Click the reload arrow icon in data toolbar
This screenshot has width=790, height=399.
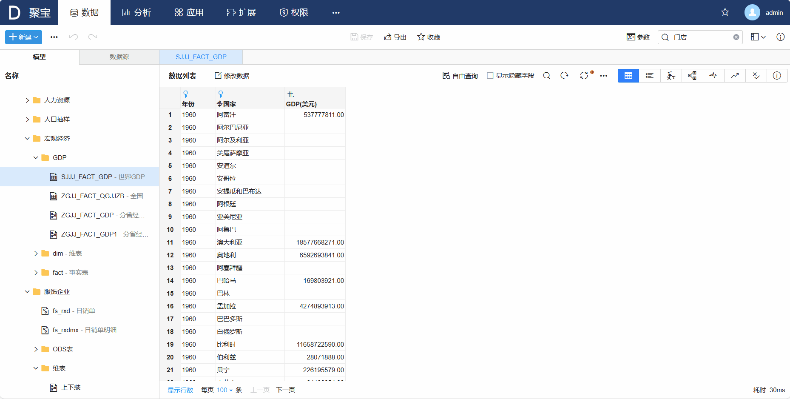(x=564, y=75)
